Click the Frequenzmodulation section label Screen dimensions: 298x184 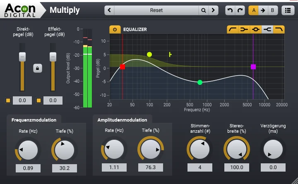(x=34, y=120)
